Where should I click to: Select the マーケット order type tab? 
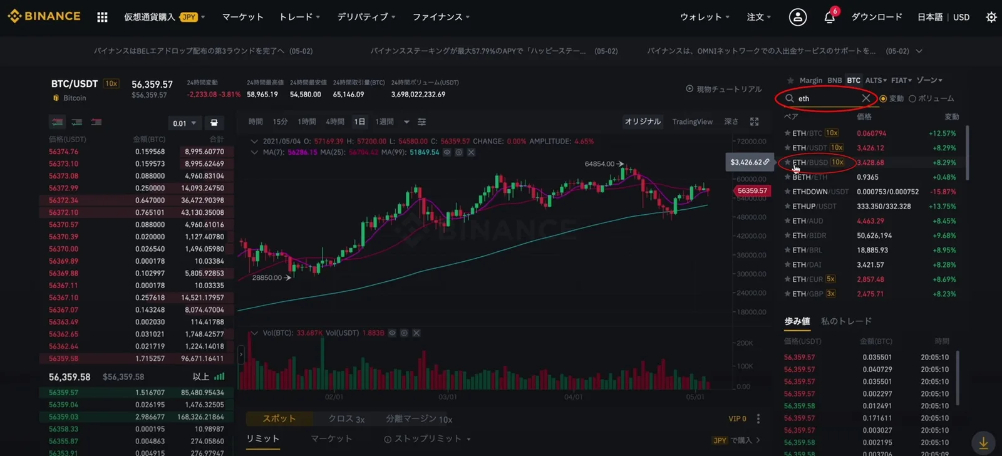click(331, 439)
